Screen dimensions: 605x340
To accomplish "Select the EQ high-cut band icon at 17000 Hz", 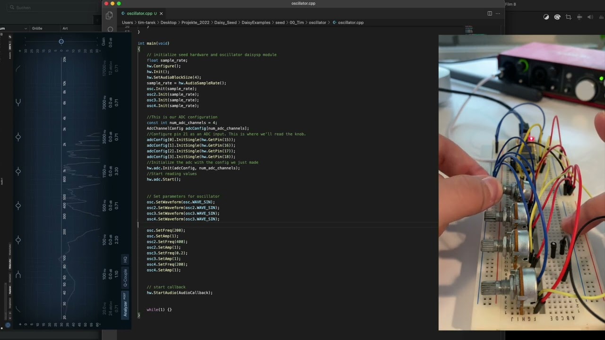I will click(18, 69).
